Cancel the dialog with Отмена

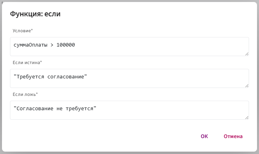click(233, 136)
